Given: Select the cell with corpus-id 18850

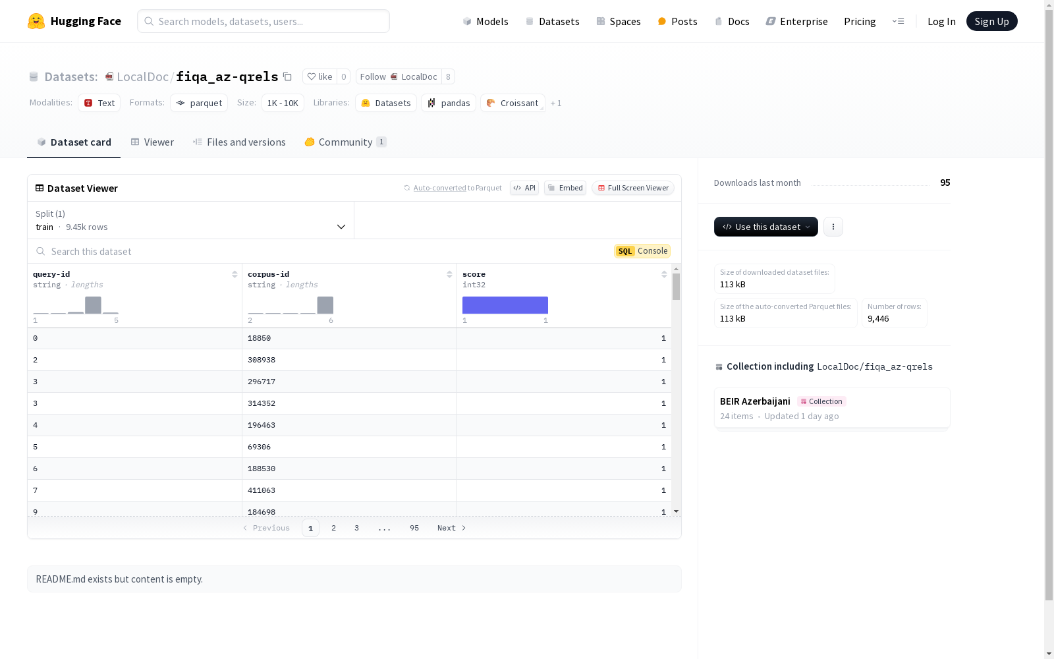Looking at the screenshot, I should click(x=349, y=338).
